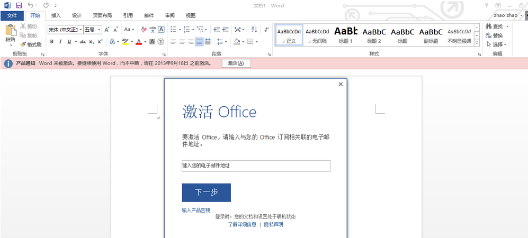This screenshot has width=528, height=238.
Task: Apply distributed alignment
Action: [208, 42]
